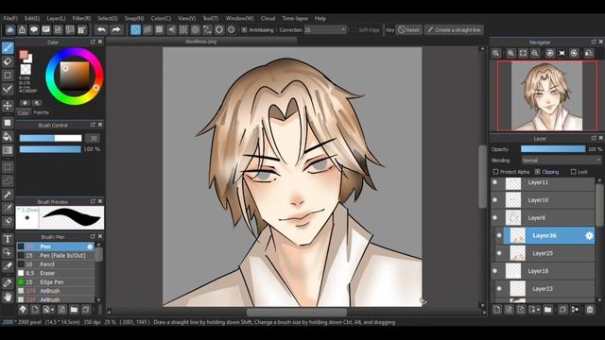Hide Layer10 visibility dot
The width and height of the screenshot is (605, 340).
(x=495, y=200)
